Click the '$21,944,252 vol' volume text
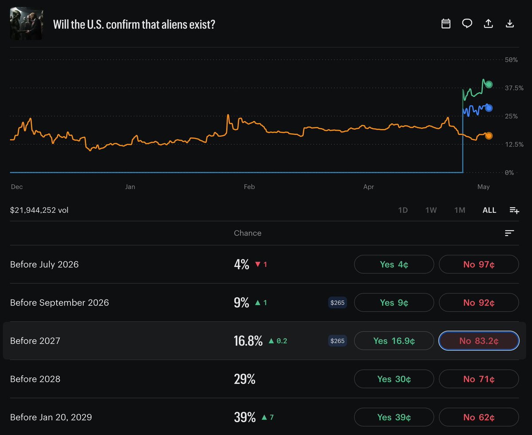The image size is (532, 435). point(39,210)
